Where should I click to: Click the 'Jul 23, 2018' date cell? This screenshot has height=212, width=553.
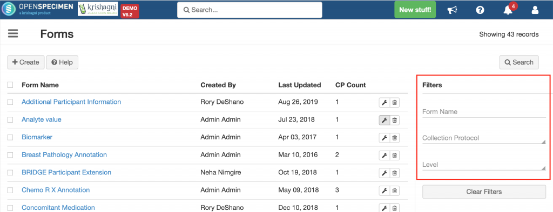(297, 119)
